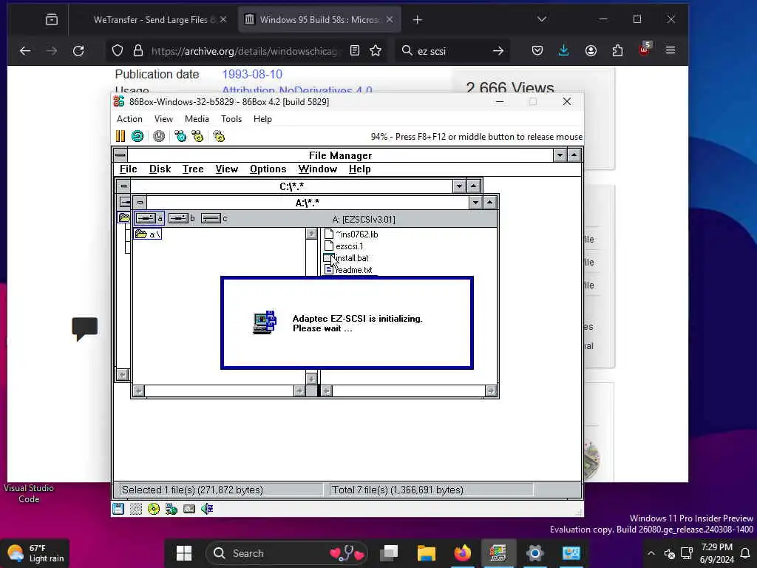The height and width of the screenshot is (568, 757).
Task: Select the ~ins0762.lib file
Action: click(x=351, y=234)
